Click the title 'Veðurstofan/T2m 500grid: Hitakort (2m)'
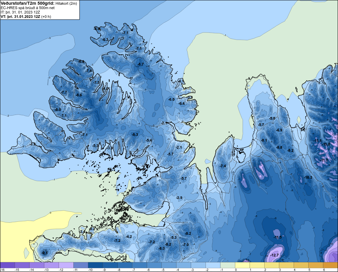This screenshot has width=338, height=272. click(x=39, y=3)
